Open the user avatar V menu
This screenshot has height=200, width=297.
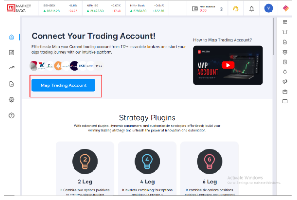point(268,8)
